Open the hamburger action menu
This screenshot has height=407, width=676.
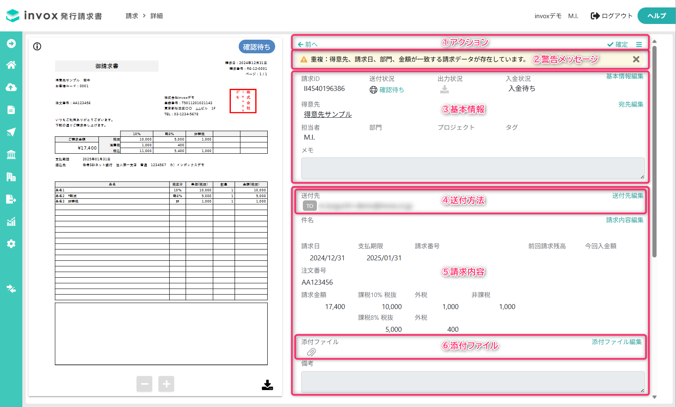(x=639, y=44)
